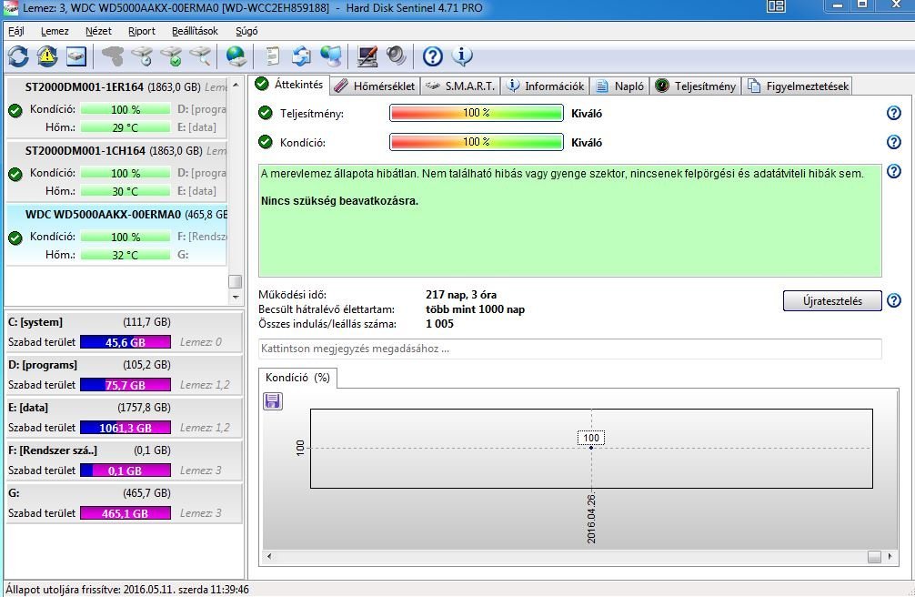Switch to the S.M.A.R.T. tab

(461, 86)
